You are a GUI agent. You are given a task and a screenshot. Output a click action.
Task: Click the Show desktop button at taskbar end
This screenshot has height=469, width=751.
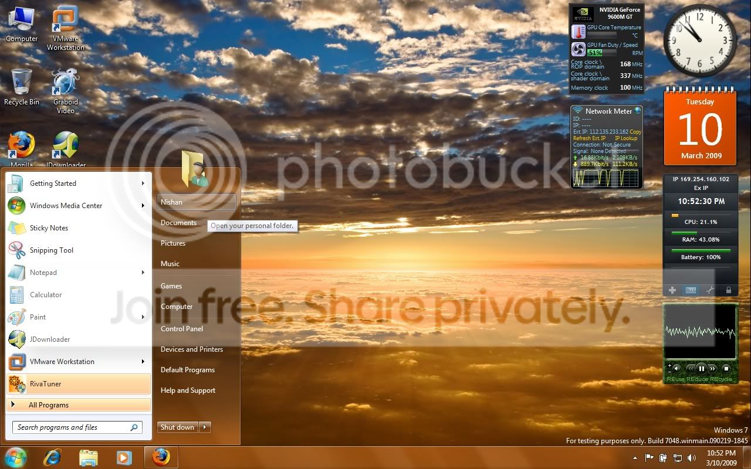click(747, 458)
